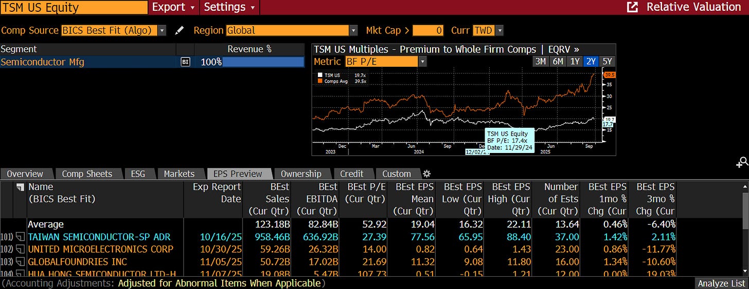Click the table header corner icon beside Name

pos(21,187)
